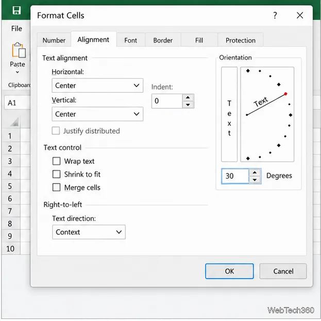
Task: Click the Save floppy disk icon
Action: [x=16, y=10]
